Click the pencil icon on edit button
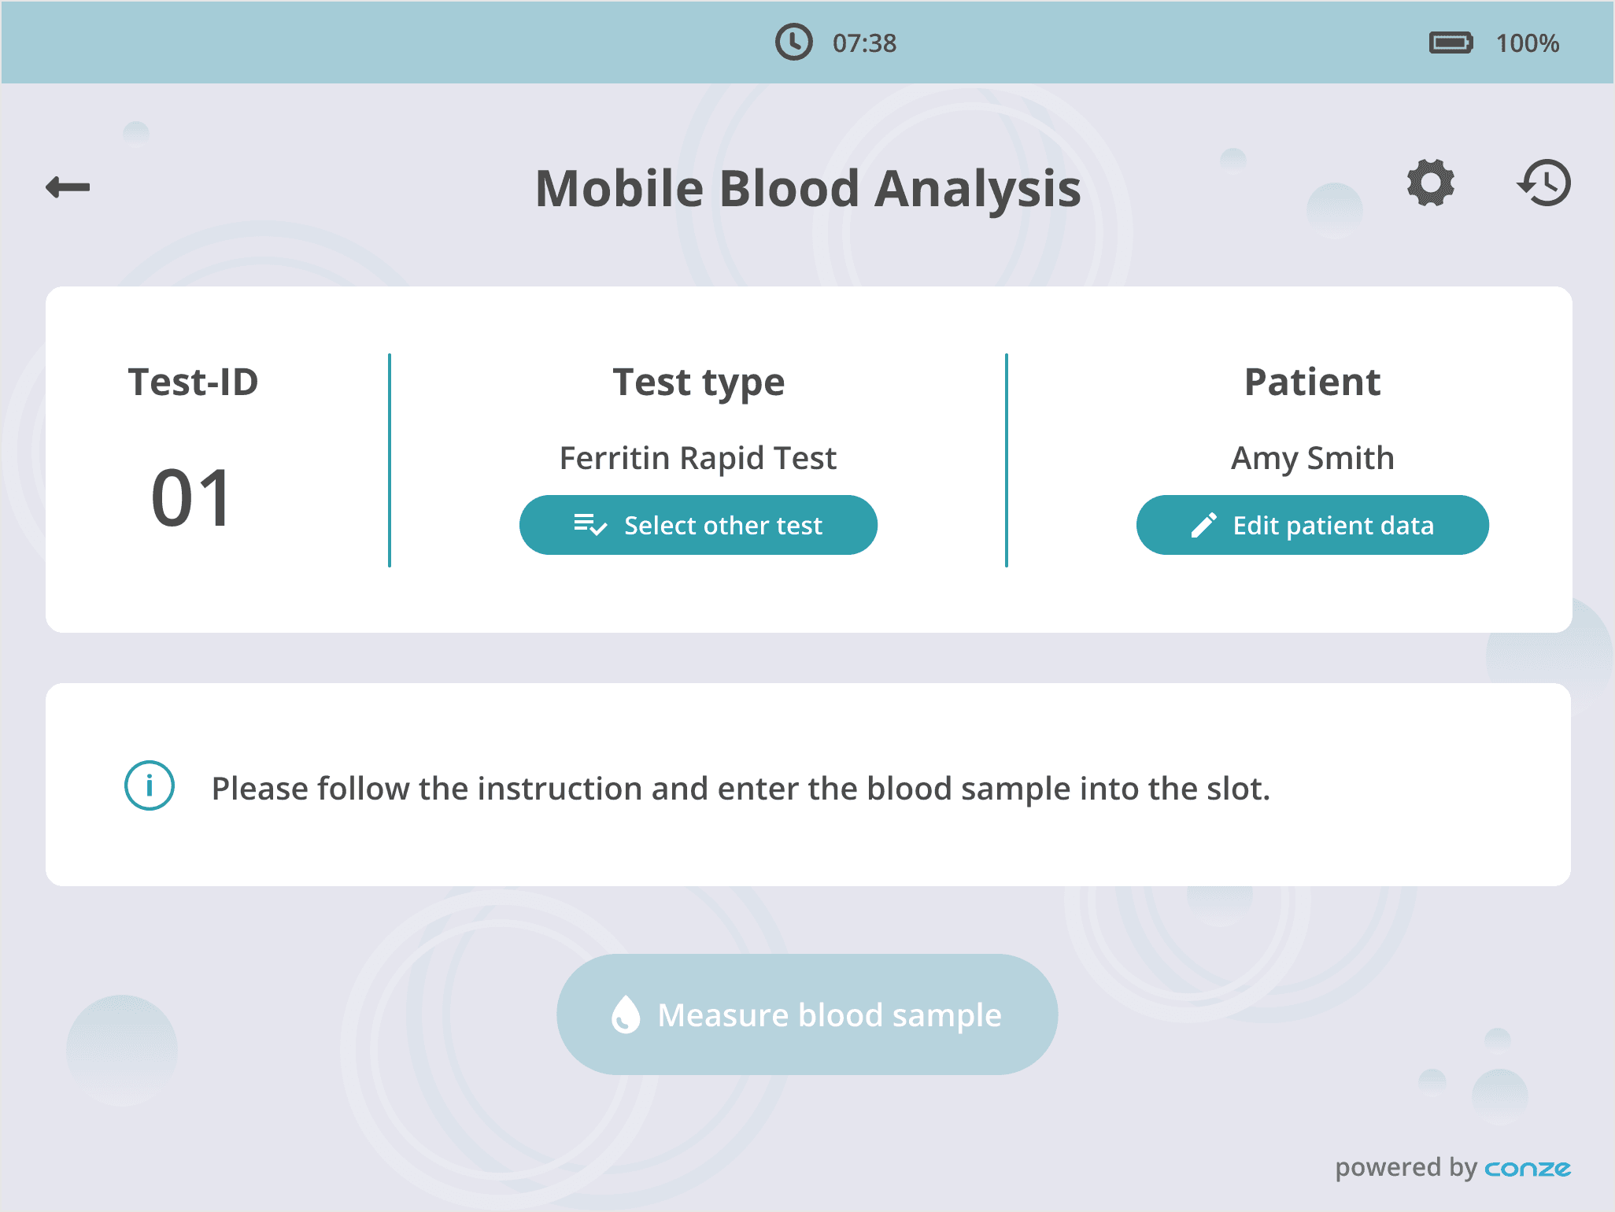1615x1212 pixels. pyautogui.click(x=1203, y=525)
